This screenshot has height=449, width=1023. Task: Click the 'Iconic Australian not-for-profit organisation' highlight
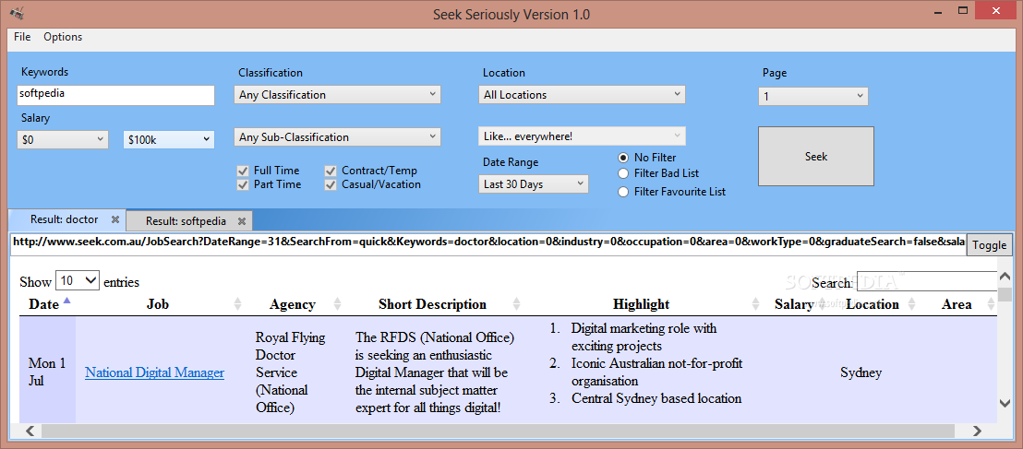click(657, 372)
